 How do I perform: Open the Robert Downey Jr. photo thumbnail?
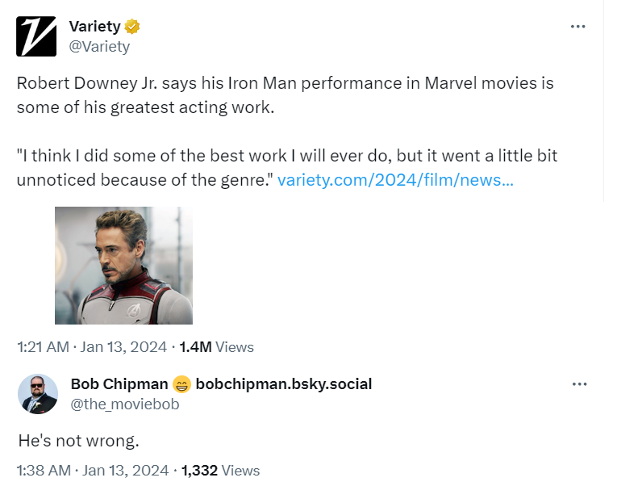click(x=123, y=266)
